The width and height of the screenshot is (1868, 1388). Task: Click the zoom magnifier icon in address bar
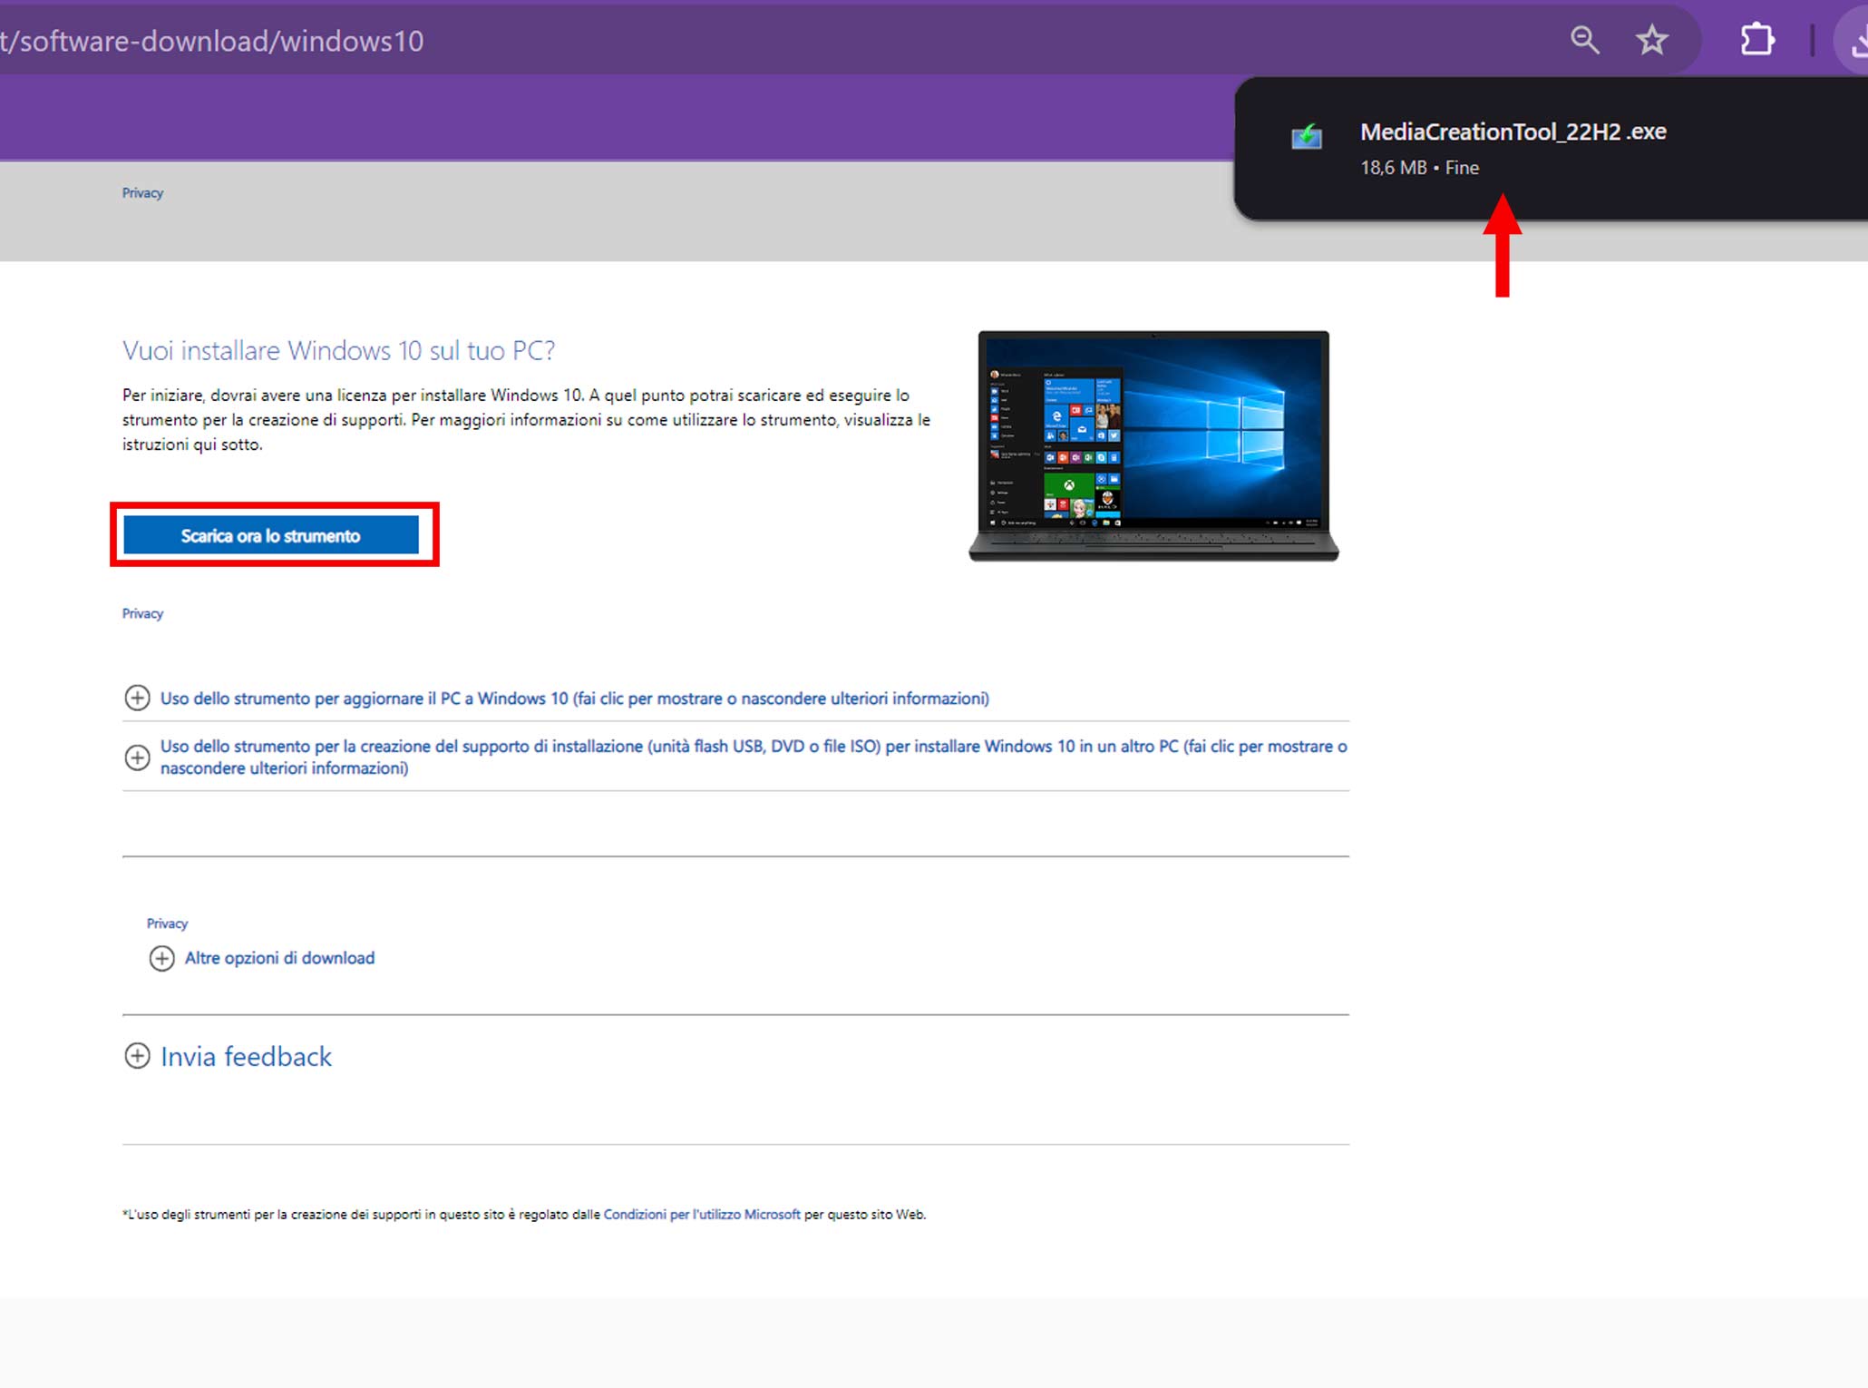1585,40
